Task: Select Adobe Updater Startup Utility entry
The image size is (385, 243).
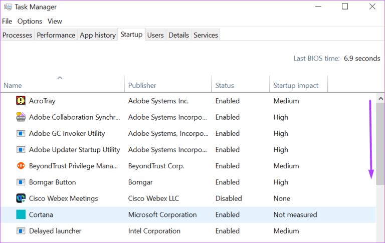Action: pyautogui.click(x=74, y=149)
